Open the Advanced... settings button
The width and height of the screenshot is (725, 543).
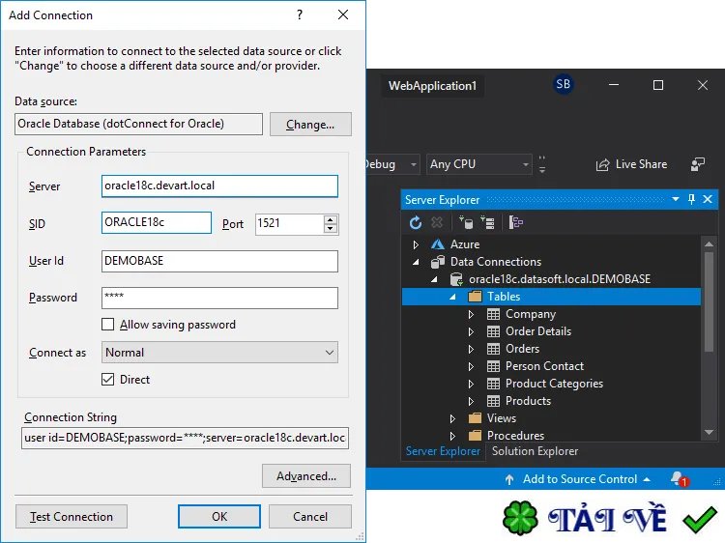click(306, 476)
